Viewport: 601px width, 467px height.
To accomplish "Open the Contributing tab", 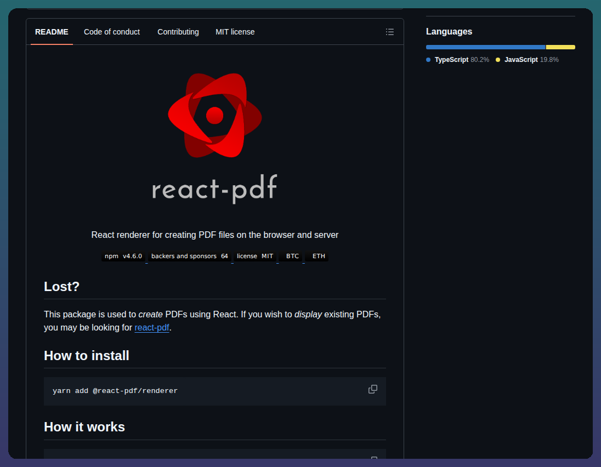I will click(178, 32).
